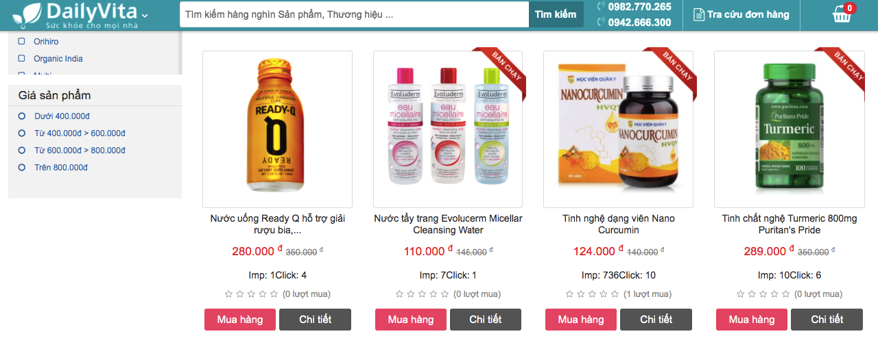Click the product search input field
Viewport: 878px width, 349px height.
pyautogui.click(x=355, y=14)
